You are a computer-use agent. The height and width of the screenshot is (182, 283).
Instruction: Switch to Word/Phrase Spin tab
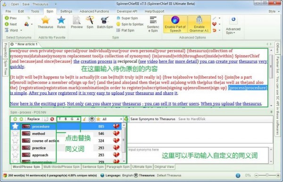click(x=26, y=166)
